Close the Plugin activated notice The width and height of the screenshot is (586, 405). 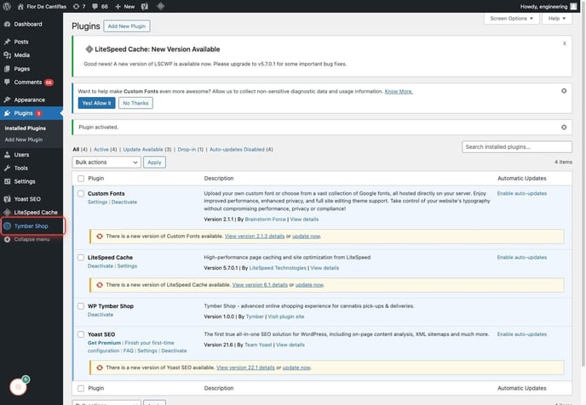564,127
